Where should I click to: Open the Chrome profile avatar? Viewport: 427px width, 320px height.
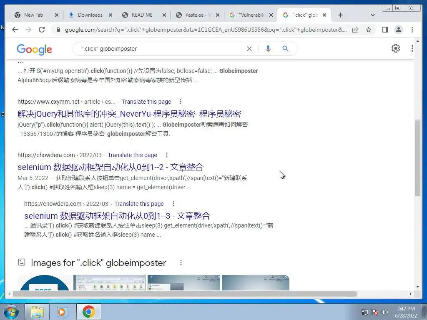(398, 30)
